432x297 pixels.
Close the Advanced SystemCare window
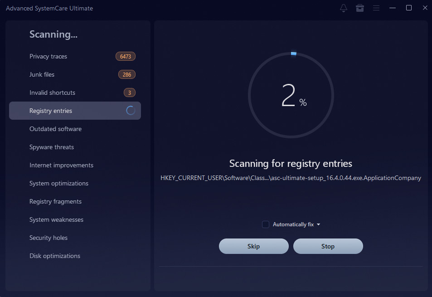(425, 8)
